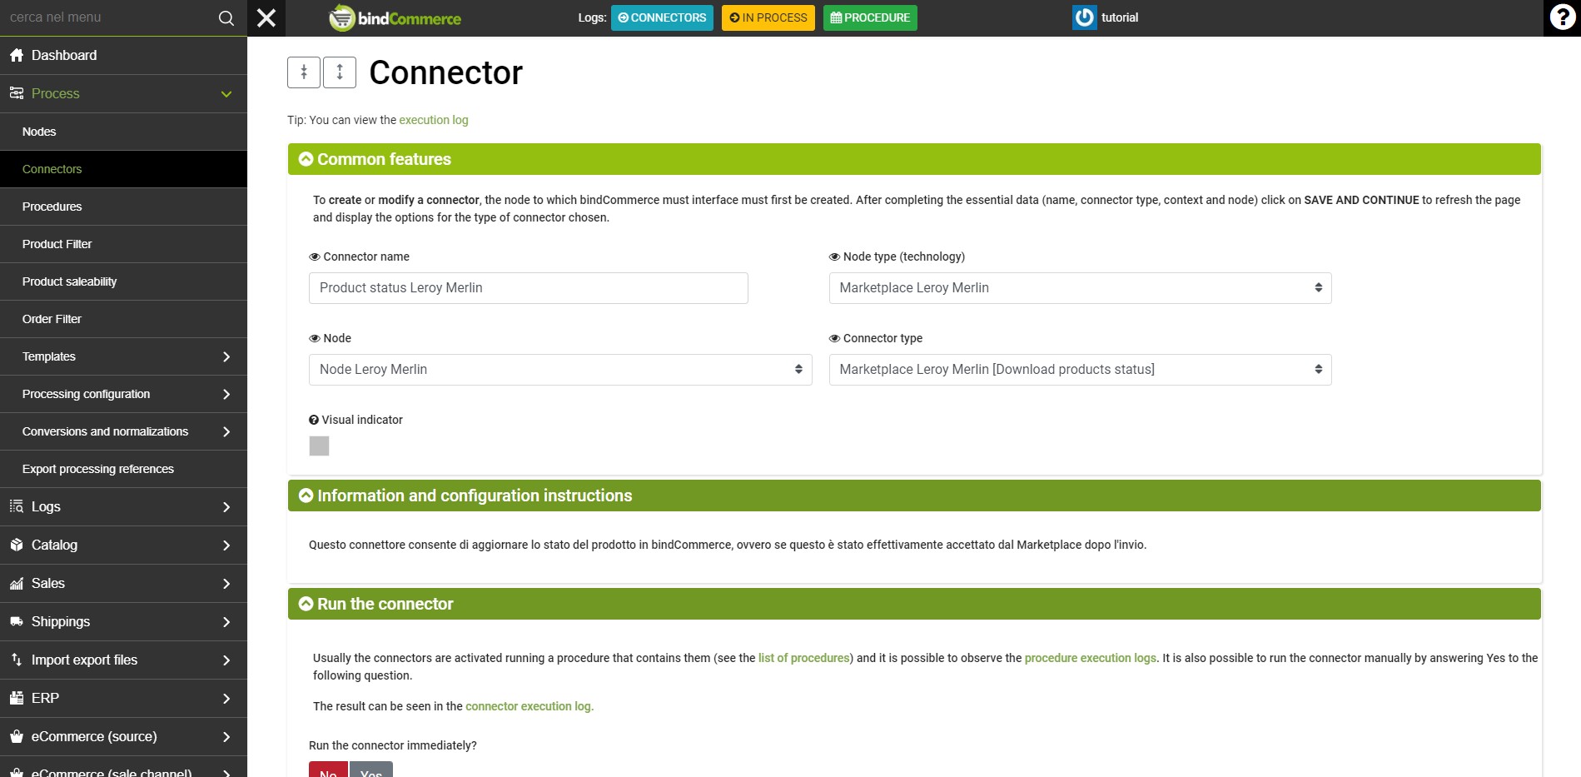The image size is (1581, 777).
Task: Expand the Catalog sidebar menu
Action: tap(123, 545)
